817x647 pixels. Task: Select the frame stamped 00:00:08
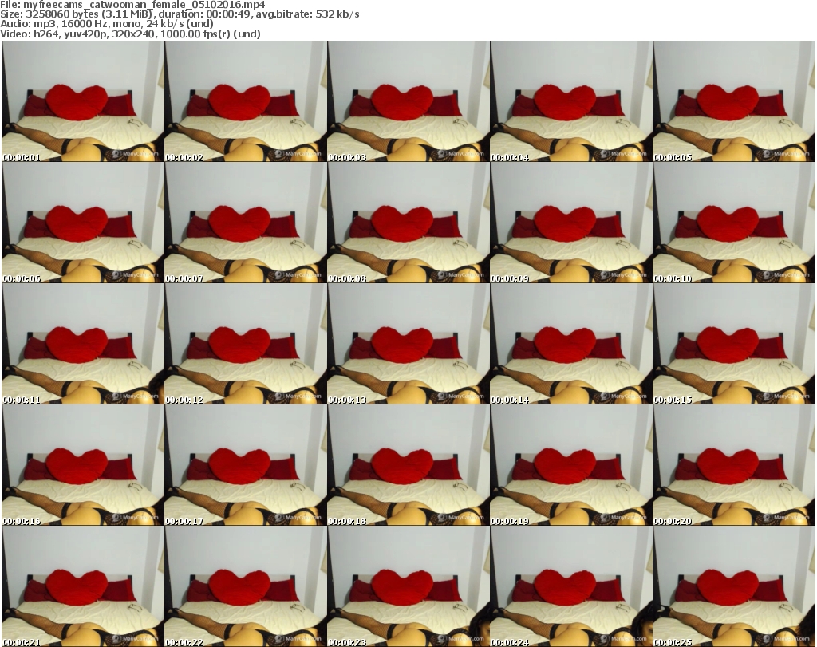(x=408, y=223)
